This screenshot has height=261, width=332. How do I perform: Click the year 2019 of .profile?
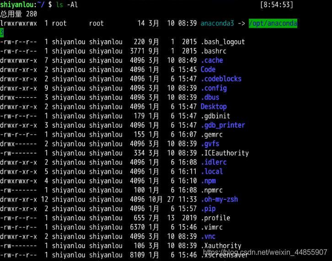[189, 218]
